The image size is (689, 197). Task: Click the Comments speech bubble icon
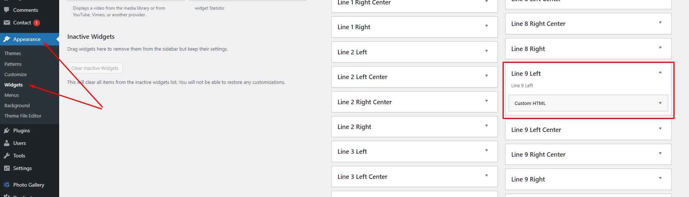[x=7, y=10]
